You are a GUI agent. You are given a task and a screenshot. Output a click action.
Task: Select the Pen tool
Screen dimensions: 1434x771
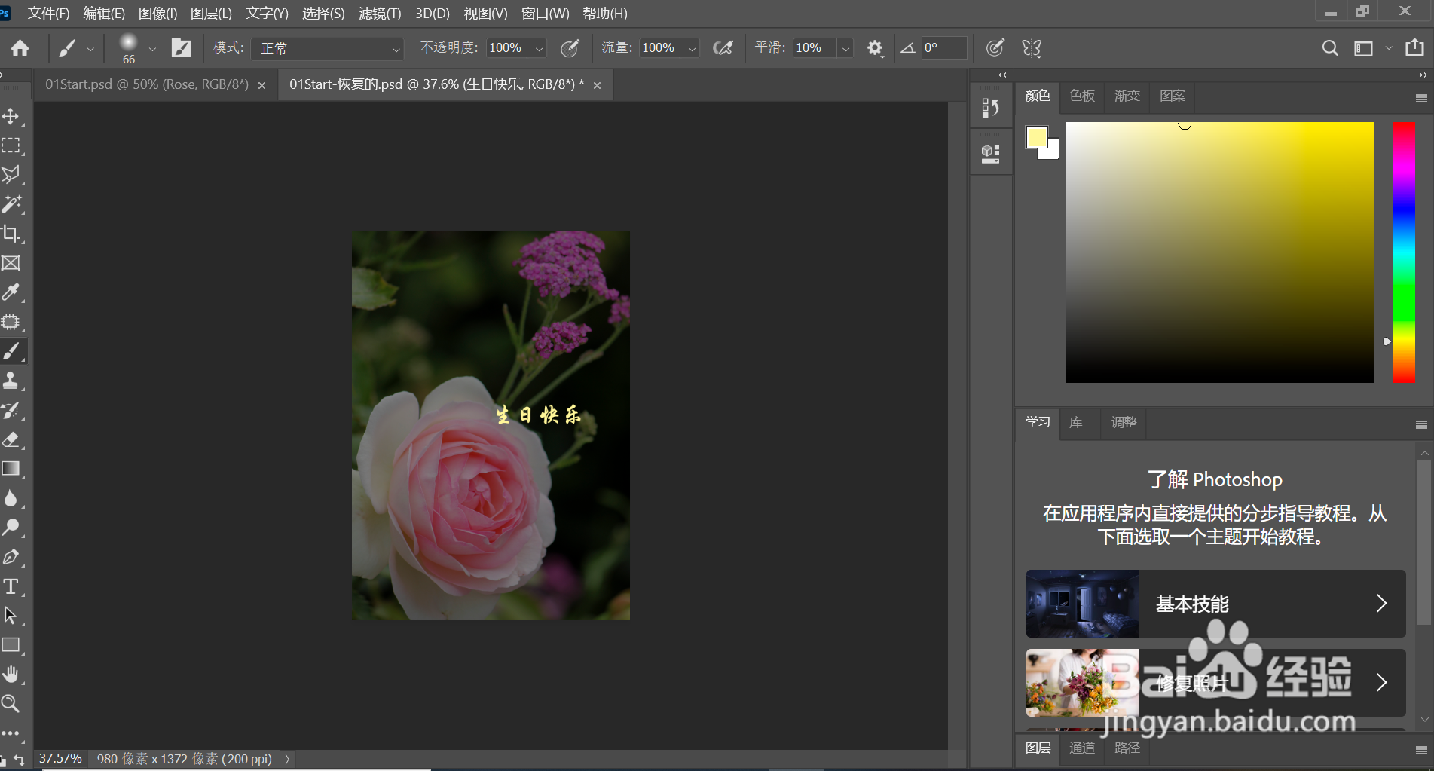pyautogui.click(x=11, y=557)
